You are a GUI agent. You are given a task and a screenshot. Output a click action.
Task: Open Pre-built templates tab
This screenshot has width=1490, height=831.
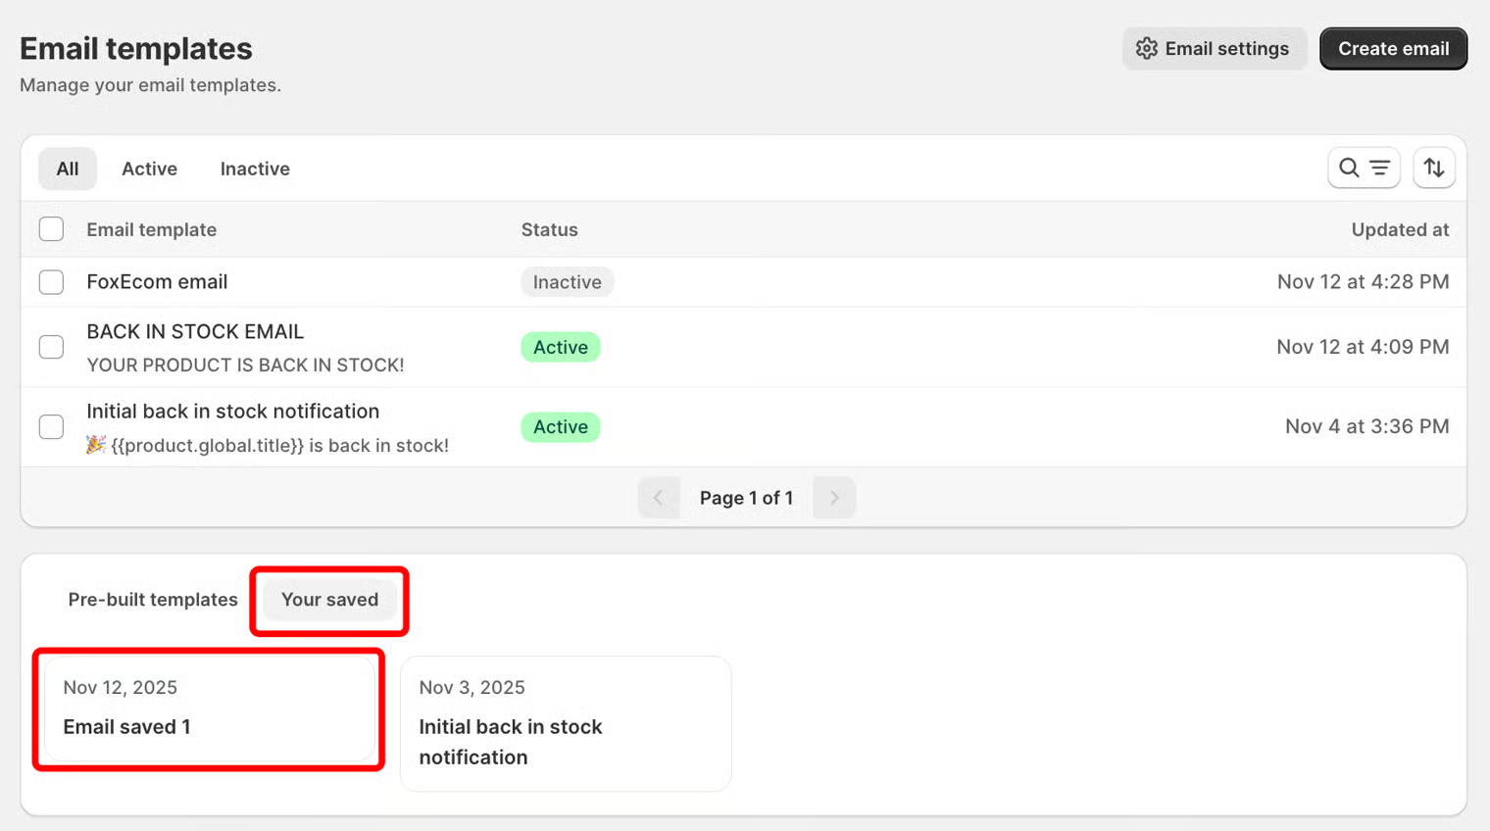point(153,600)
